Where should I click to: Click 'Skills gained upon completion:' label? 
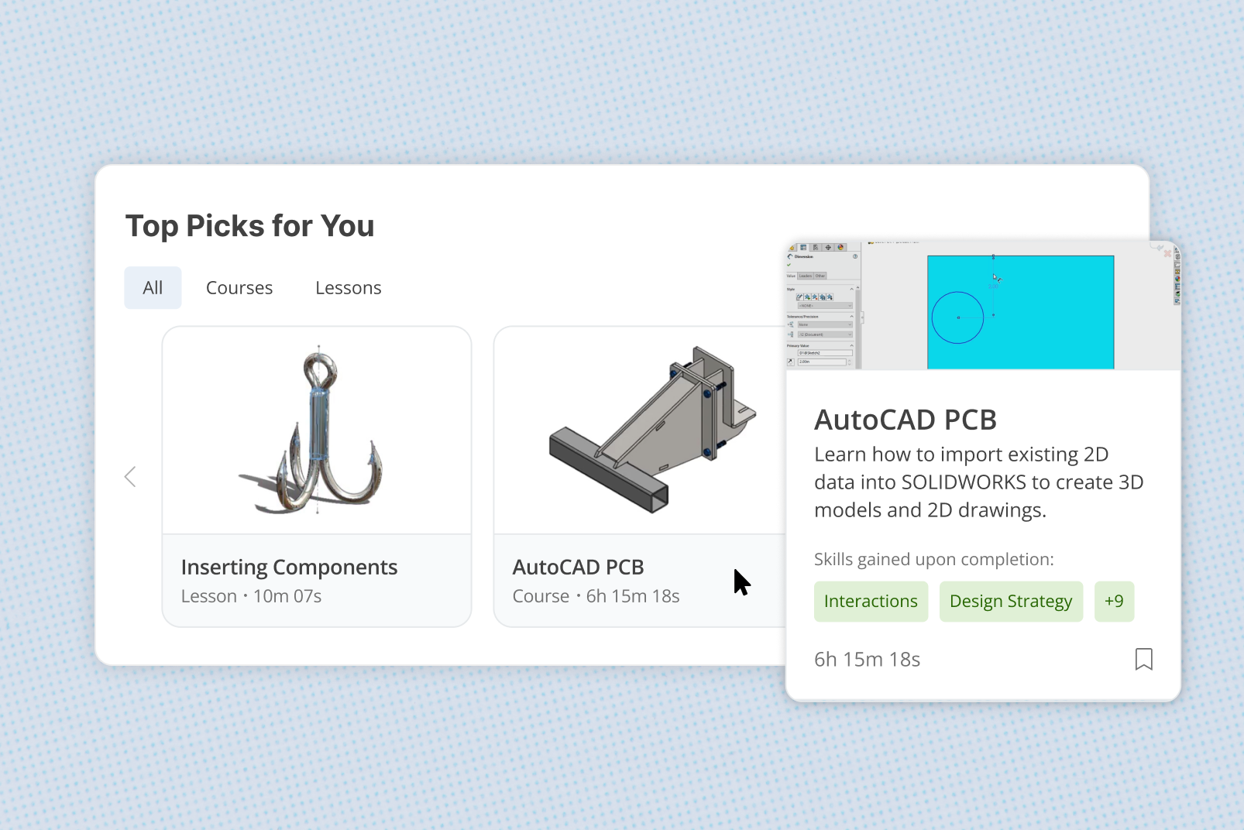(933, 559)
